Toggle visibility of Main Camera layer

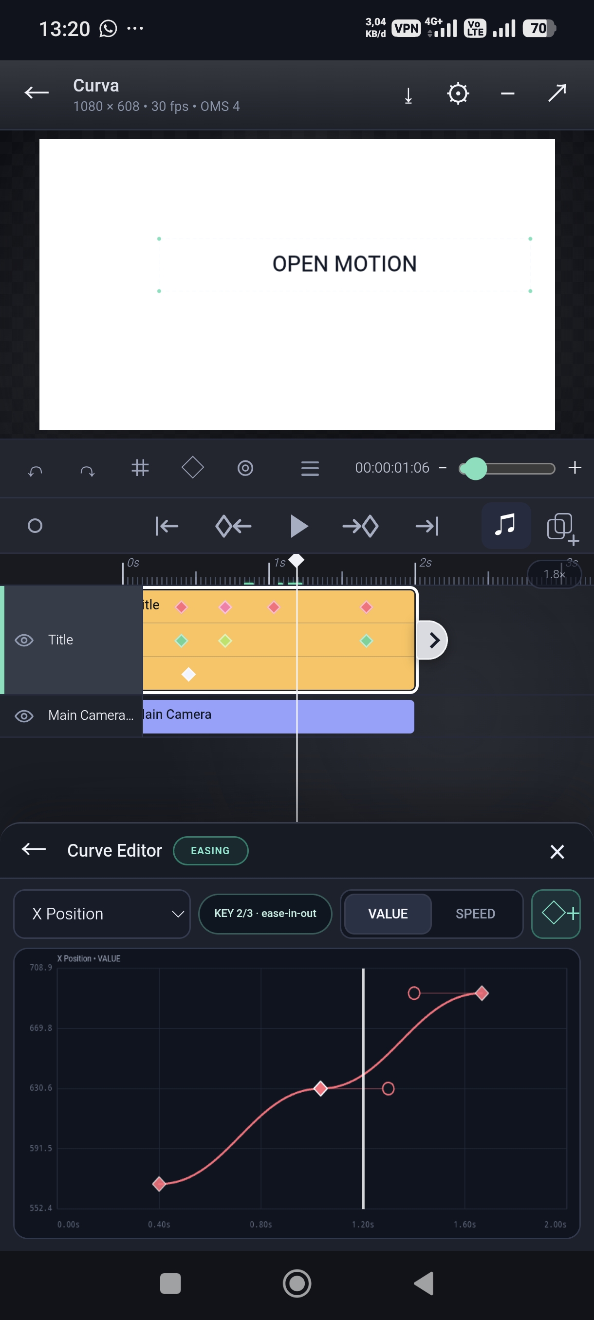24,716
